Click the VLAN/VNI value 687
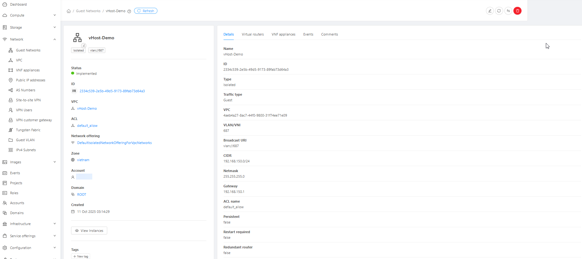582x259 pixels. click(226, 131)
